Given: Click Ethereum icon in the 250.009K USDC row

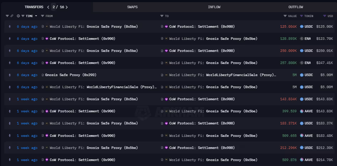Looking at the screenshot, I should (10, 51).
